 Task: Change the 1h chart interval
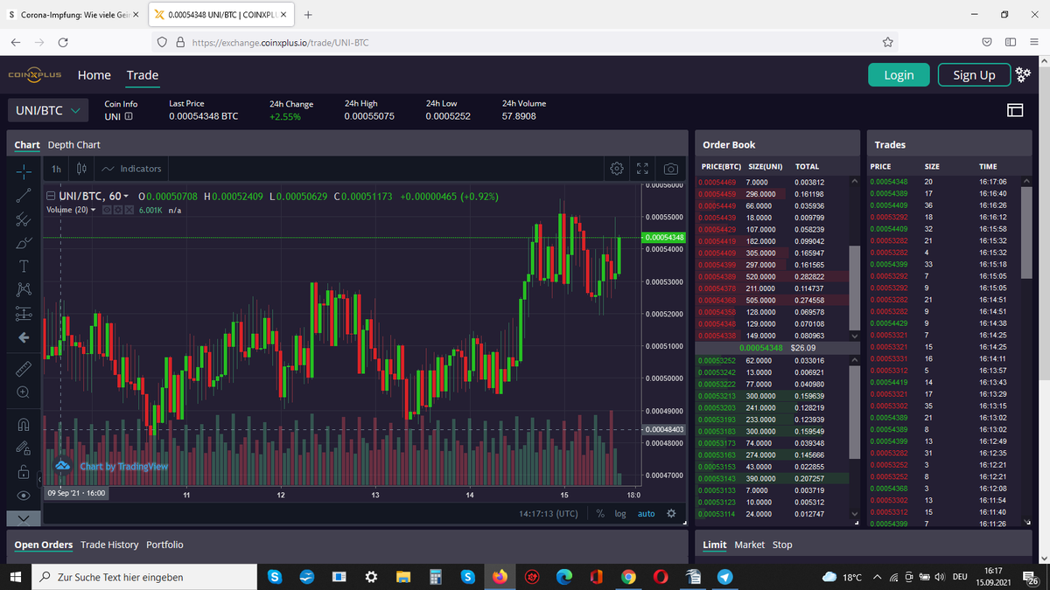(x=56, y=169)
